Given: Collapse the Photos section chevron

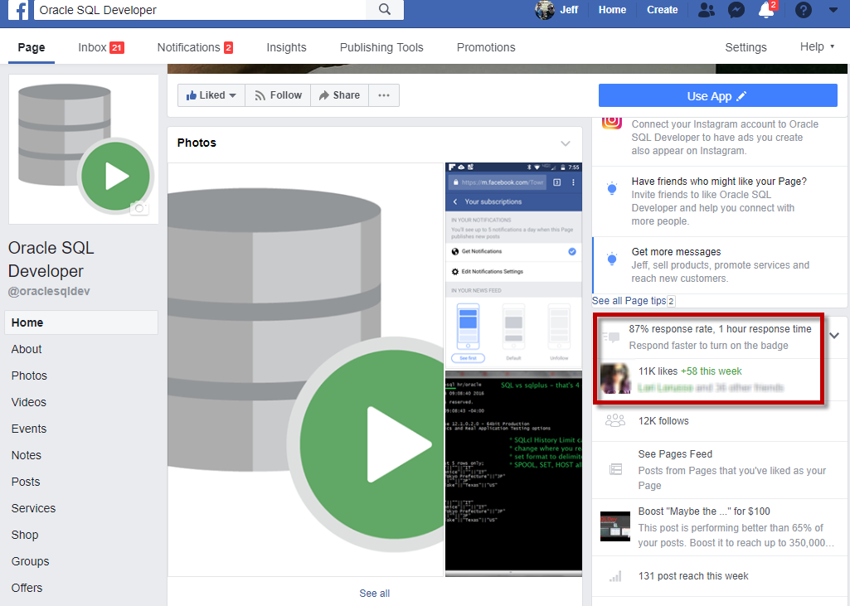Looking at the screenshot, I should click(566, 143).
